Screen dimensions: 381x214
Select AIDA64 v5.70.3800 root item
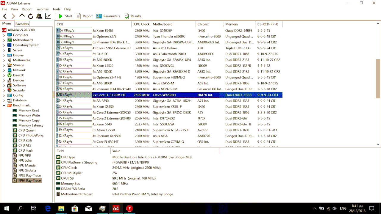click(18, 30)
